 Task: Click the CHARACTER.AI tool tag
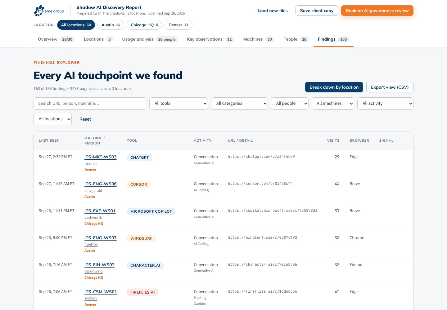click(x=145, y=265)
